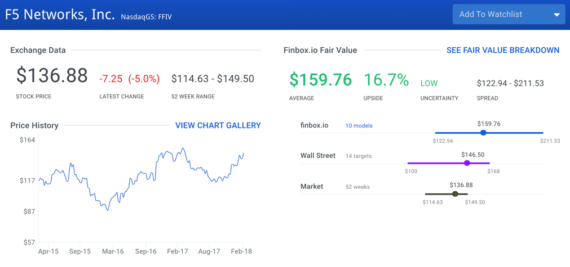
Task: Click the $122.94 - $211.53 spread value
Action: coord(510,83)
